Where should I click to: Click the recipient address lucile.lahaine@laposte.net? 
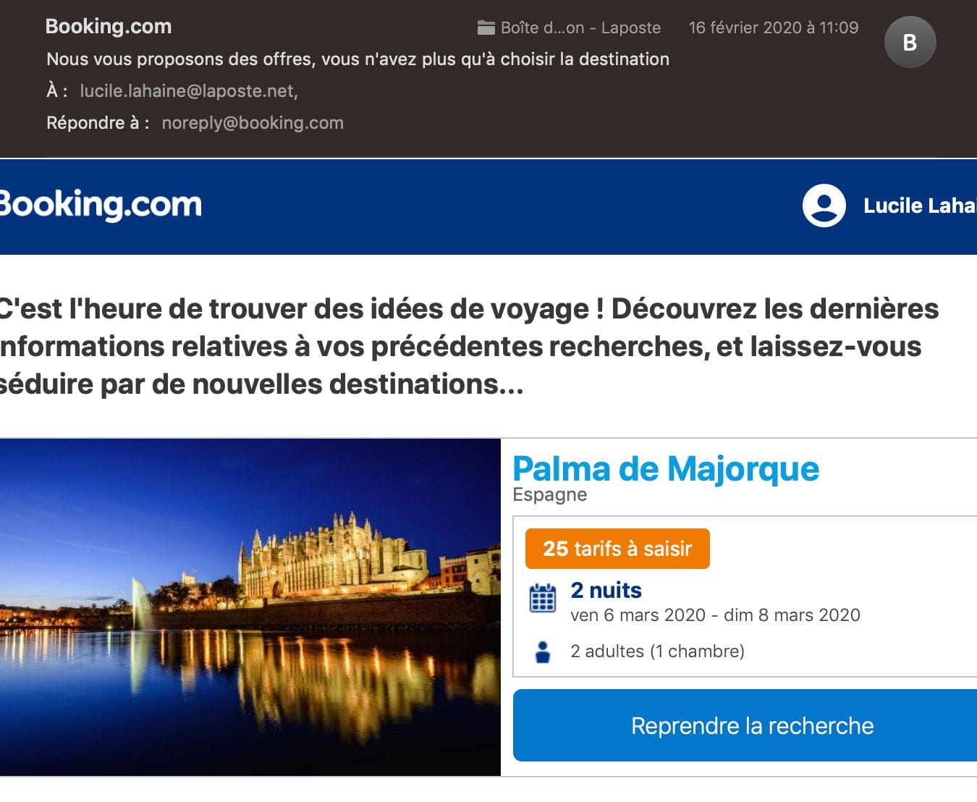189,91
